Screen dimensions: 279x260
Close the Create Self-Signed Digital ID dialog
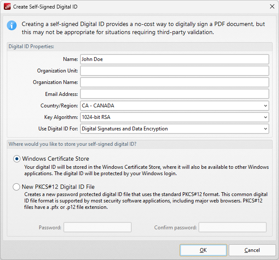coord(272,6)
